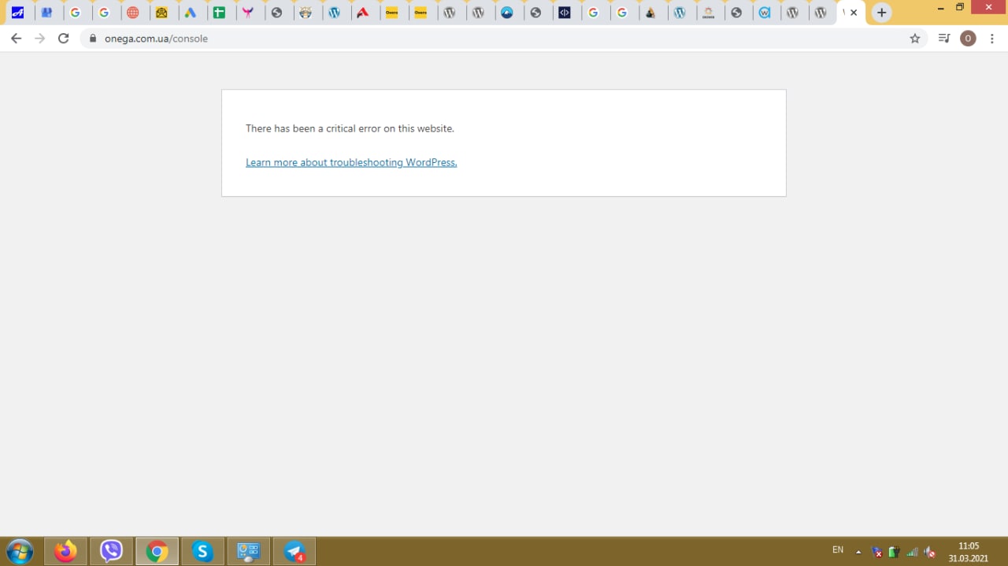This screenshot has height=566, width=1008.
Task: Bookmark this page with the star icon
Action: (915, 39)
